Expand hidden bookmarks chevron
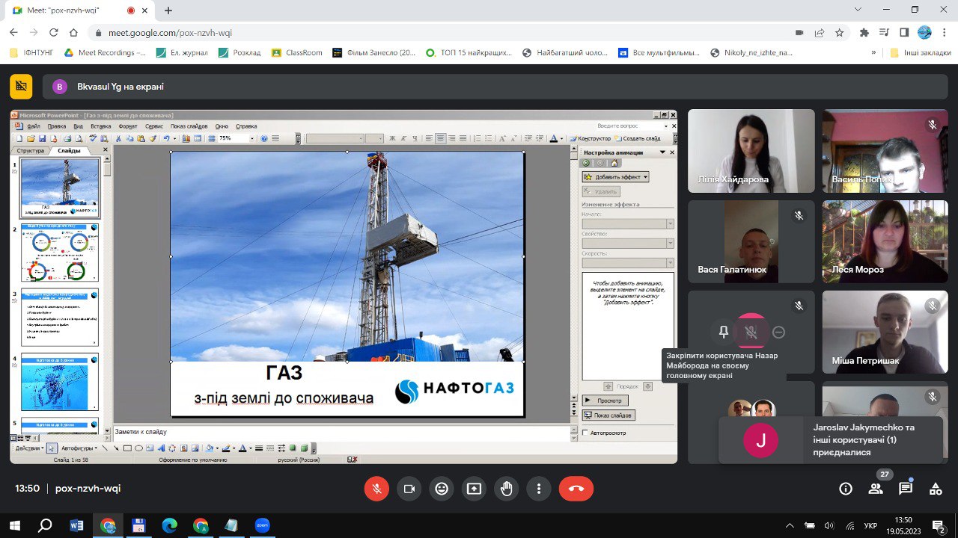The height and width of the screenshot is (538, 958). [873, 53]
